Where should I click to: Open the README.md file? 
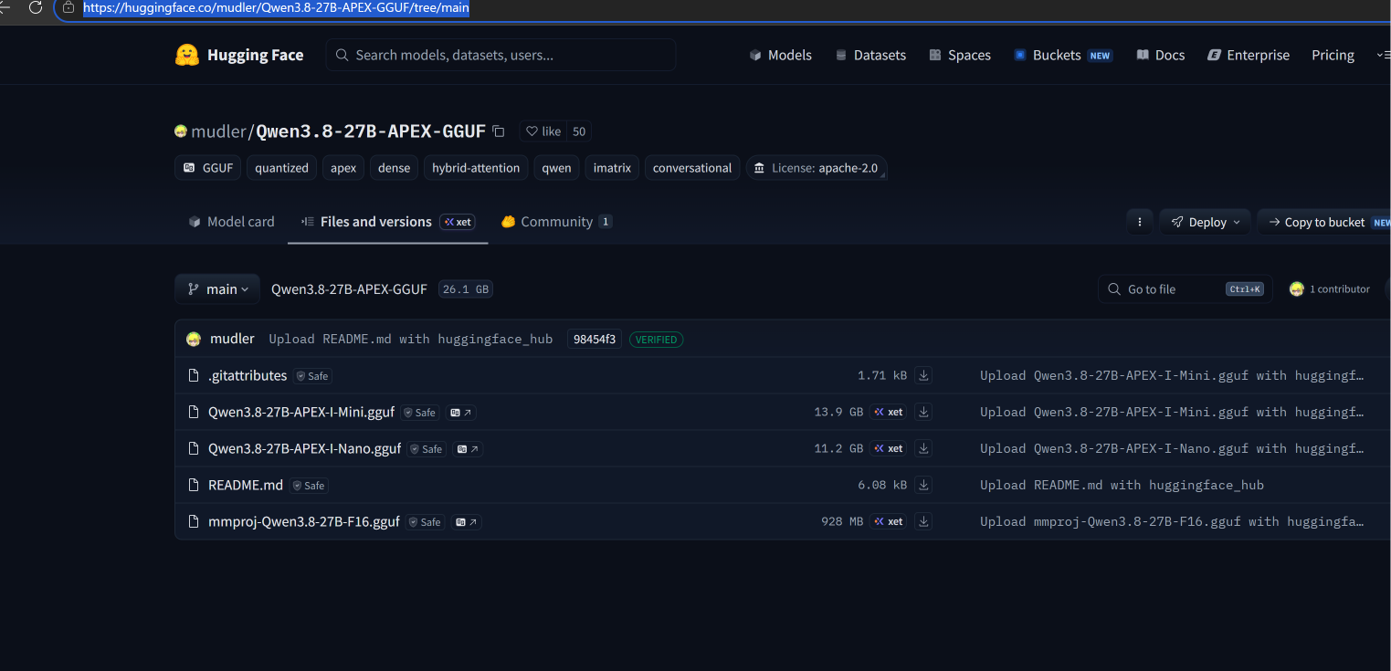[x=246, y=485]
